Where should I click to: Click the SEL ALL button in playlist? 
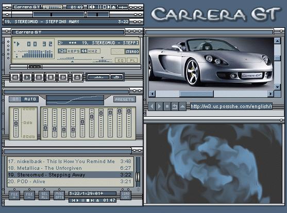coord(44,196)
